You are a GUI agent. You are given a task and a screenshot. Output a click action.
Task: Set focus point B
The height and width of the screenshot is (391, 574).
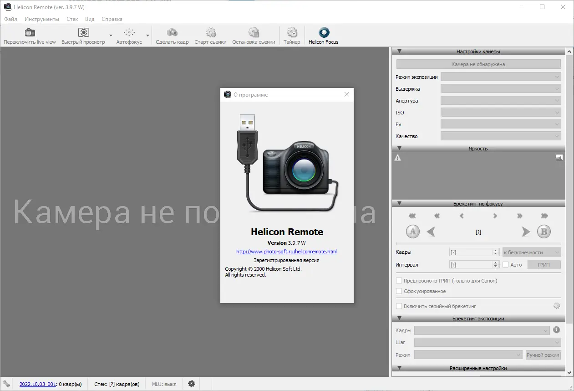tap(544, 232)
